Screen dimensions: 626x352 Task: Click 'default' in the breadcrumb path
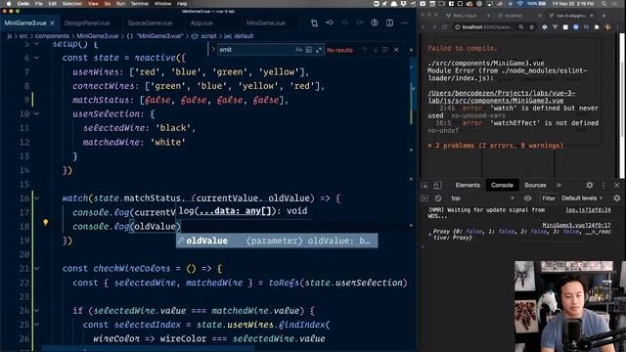point(244,36)
